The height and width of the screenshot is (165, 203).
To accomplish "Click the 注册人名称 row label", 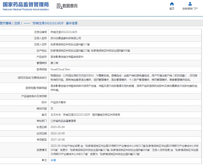I will click(40, 38).
